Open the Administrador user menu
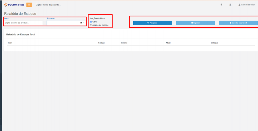The height and width of the screenshot is (131, 258). click(246, 5)
